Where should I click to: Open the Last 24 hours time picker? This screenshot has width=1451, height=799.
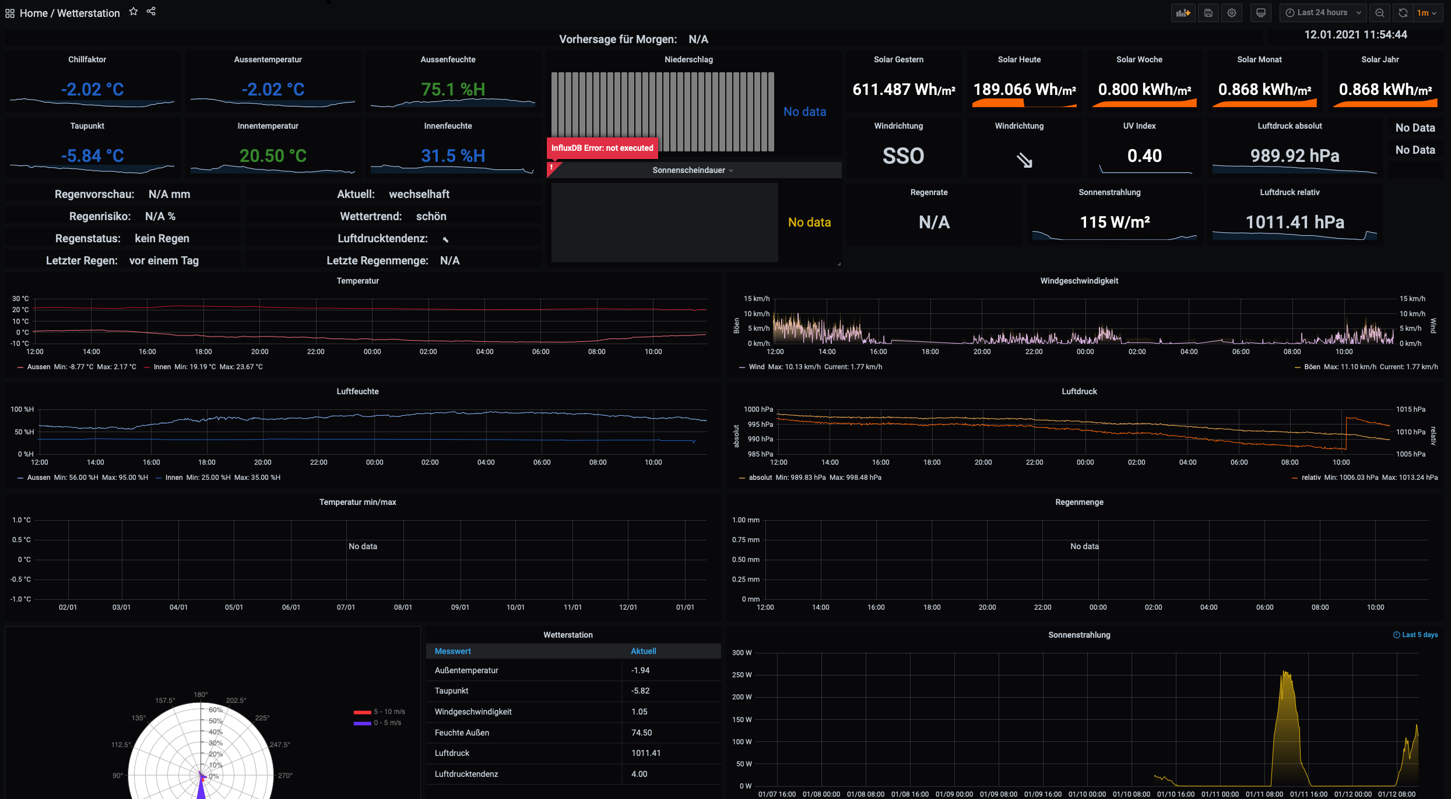point(1323,13)
